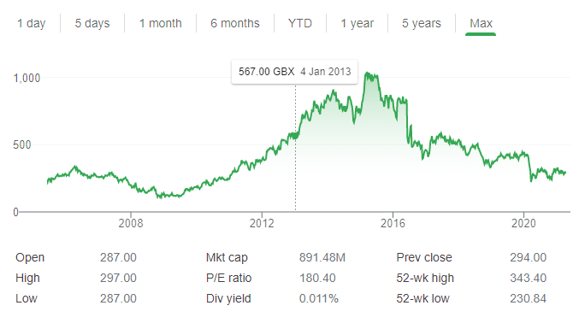Click the Mkt cap value 891.48M
Image resolution: width=579 pixels, height=329 pixels.
(x=322, y=257)
